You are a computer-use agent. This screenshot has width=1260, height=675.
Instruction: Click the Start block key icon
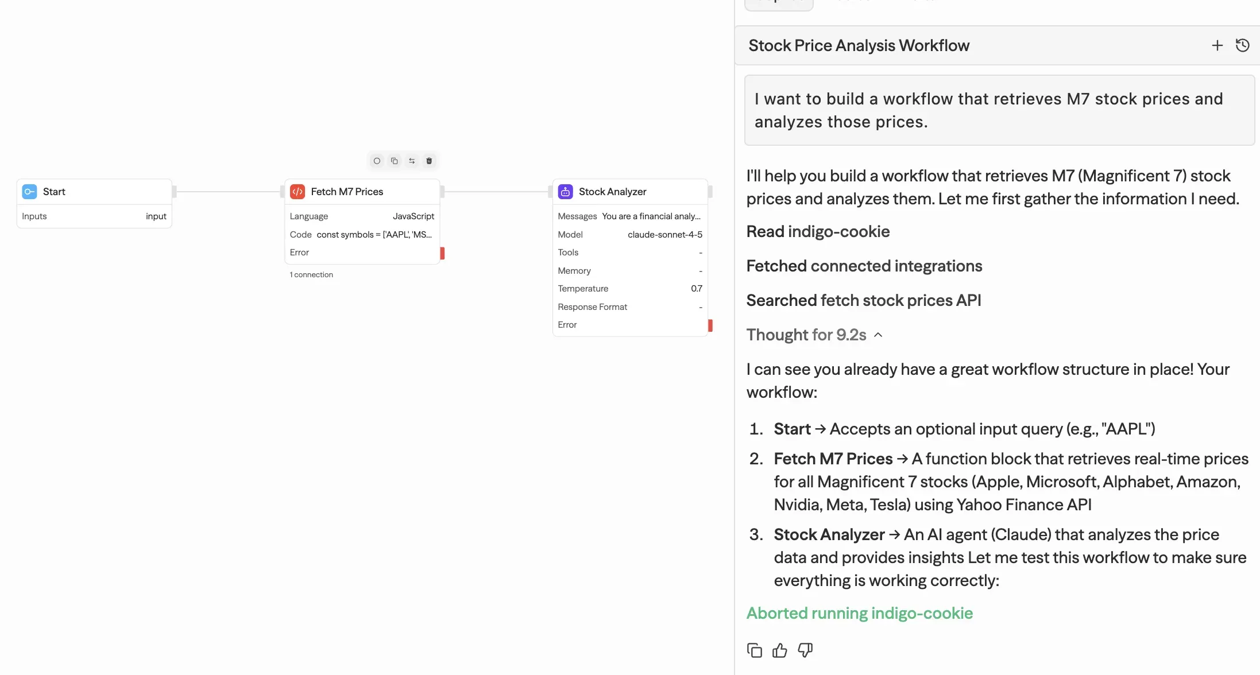pyautogui.click(x=29, y=192)
